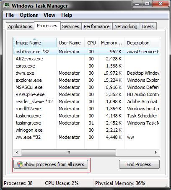This screenshot has width=171, height=190.
Task: Open the File menu
Action: 10,15
